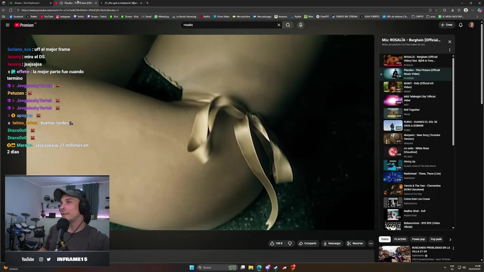Start voice search with the microphone icon
Viewport: 484px width, 272px height.
(x=301, y=25)
